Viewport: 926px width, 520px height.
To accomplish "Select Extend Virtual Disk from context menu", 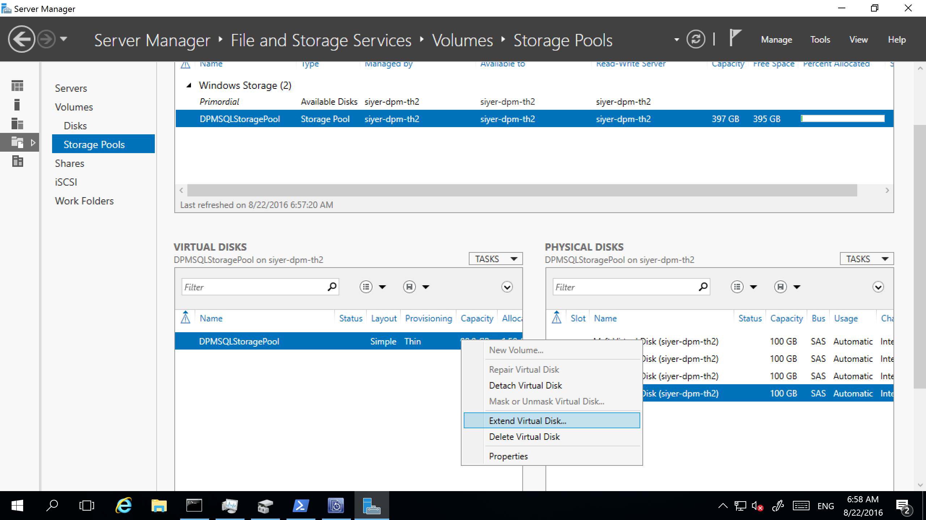I will pos(528,420).
